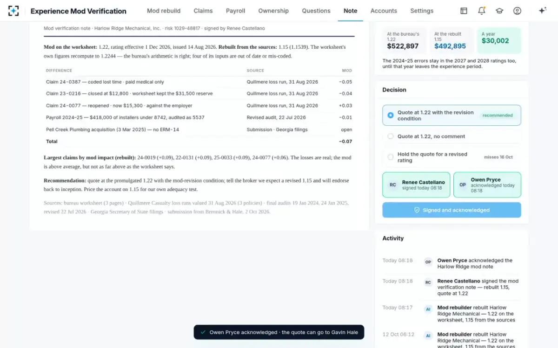Click RC avatar in the Activity feed
The width and height of the screenshot is (558, 348).
428,282
